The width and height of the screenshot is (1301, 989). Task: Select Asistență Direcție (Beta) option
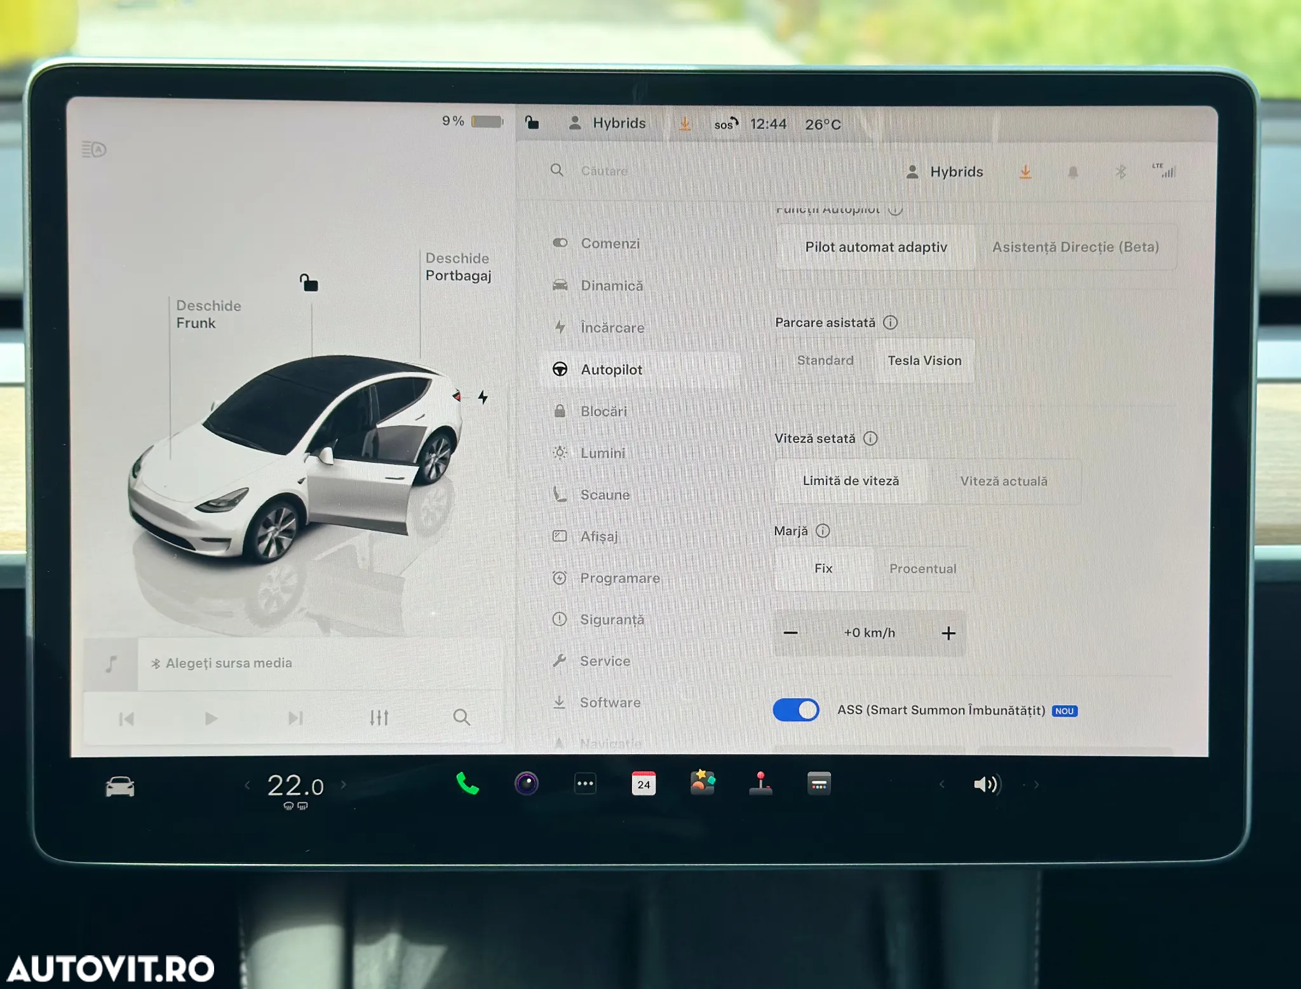[x=1075, y=247]
